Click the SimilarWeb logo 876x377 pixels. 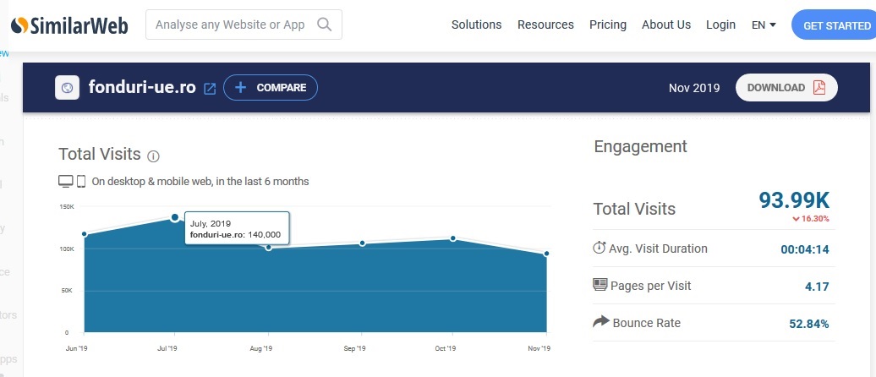coord(69,25)
